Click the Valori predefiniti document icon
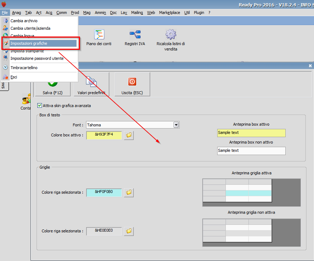Viewport: 314px width, 261px height. [91, 82]
